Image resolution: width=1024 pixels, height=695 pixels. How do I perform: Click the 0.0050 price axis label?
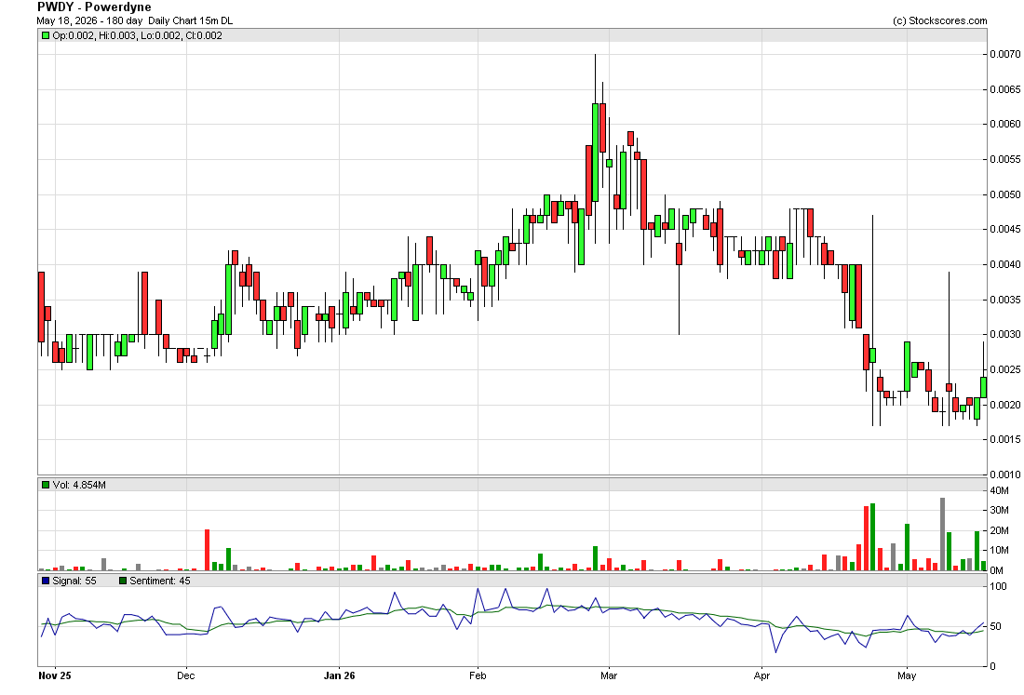tap(1004, 194)
